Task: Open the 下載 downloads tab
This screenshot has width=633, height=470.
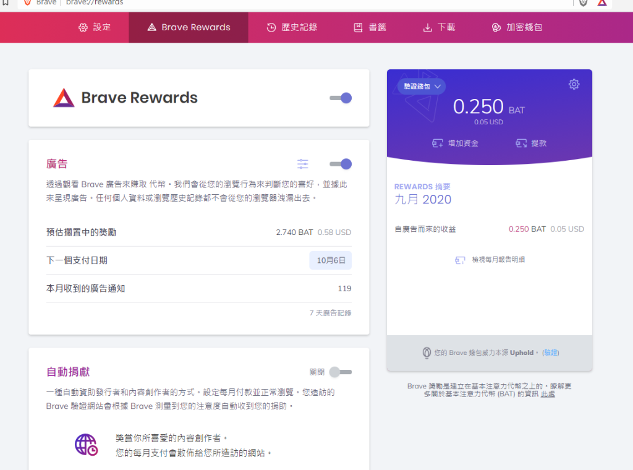Action: 439,27
